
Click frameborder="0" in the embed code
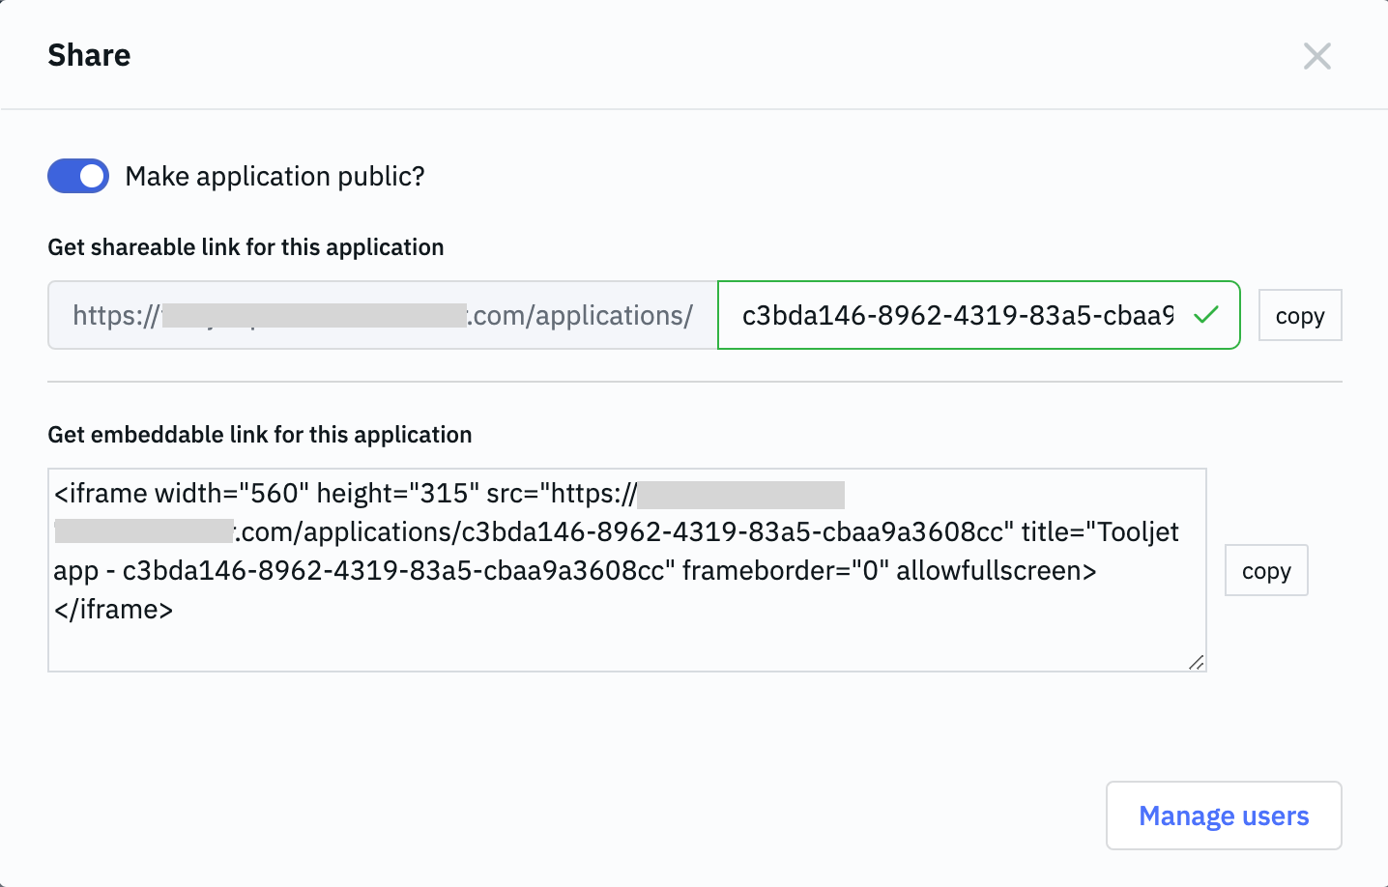tap(785, 571)
